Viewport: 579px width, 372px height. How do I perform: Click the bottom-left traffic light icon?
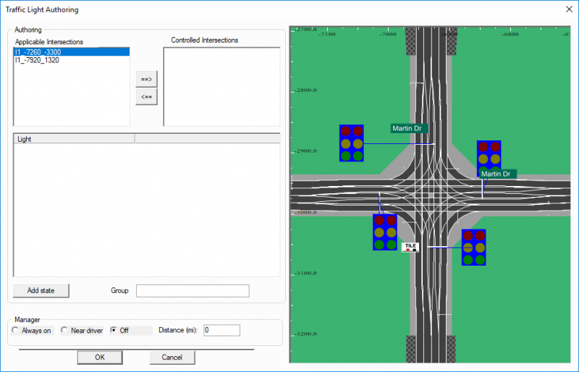pyautogui.click(x=384, y=232)
